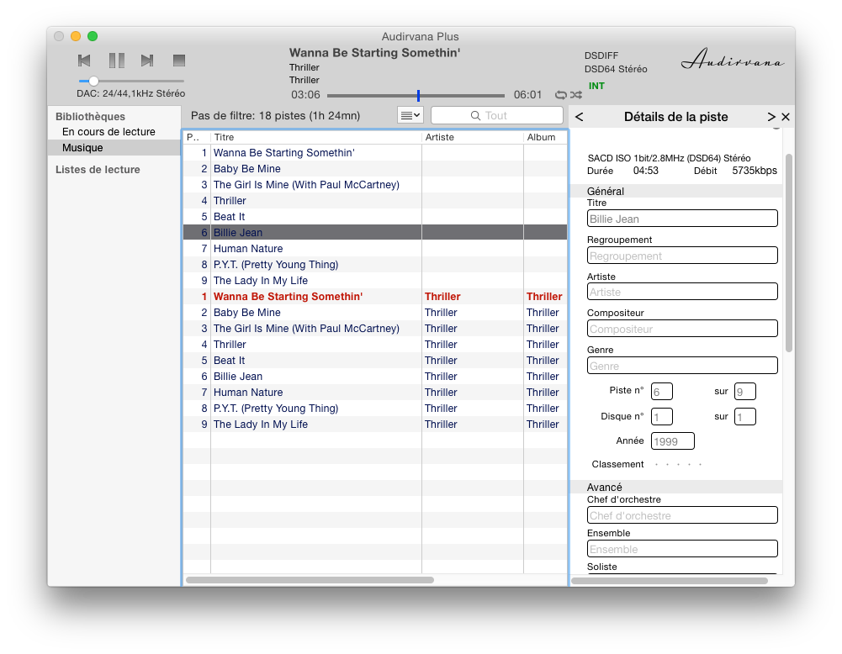Select Thriller track 4 row without artist
Viewport: 842px width, 654px height.
[x=375, y=201]
